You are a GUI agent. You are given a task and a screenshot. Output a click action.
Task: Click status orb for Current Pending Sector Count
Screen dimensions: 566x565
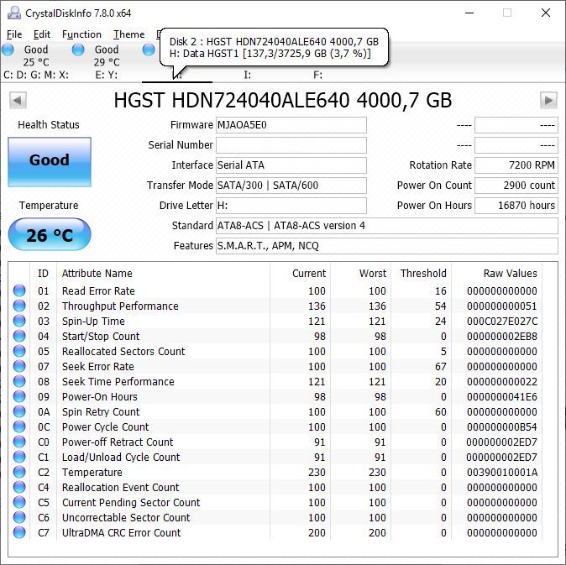pyautogui.click(x=19, y=502)
